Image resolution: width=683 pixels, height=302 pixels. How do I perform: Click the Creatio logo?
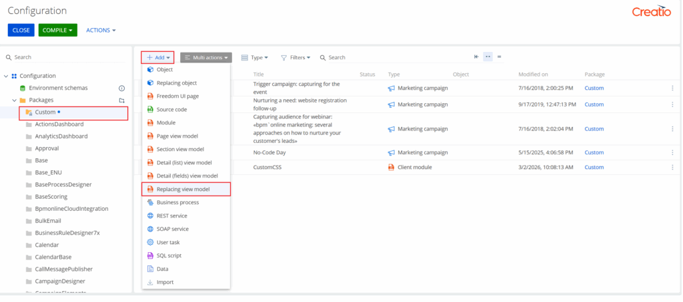(x=650, y=11)
